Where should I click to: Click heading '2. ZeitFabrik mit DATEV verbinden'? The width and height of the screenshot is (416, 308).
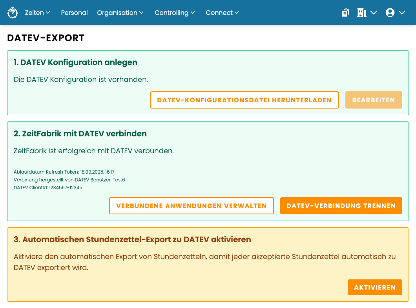tap(80, 134)
